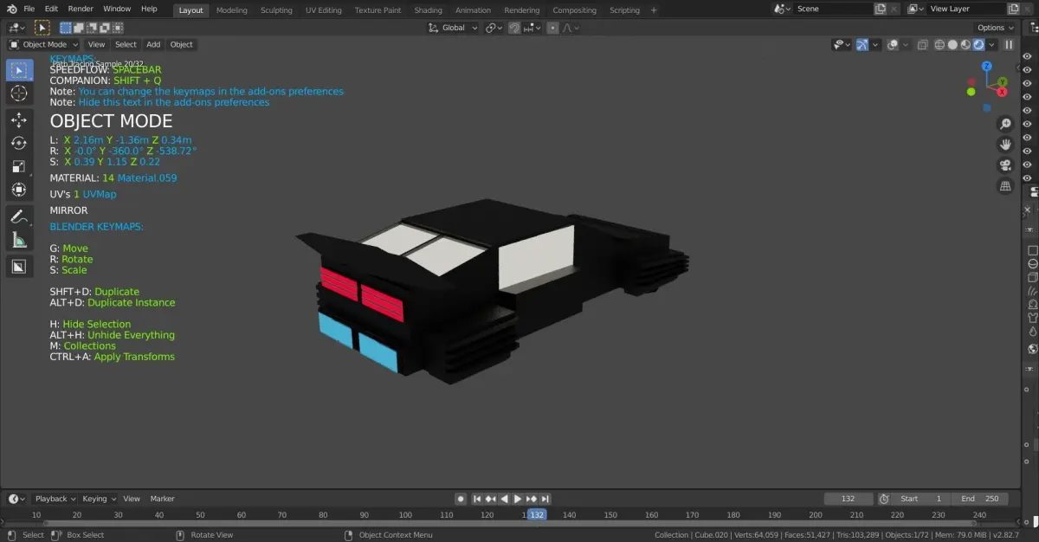1039x542 pixels.
Task: Play the animation in reverse
Action: tap(504, 499)
